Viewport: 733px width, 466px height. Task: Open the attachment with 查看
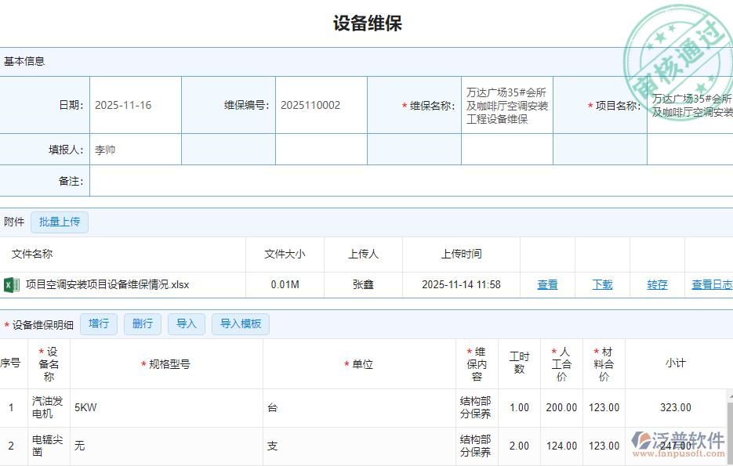coord(546,284)
